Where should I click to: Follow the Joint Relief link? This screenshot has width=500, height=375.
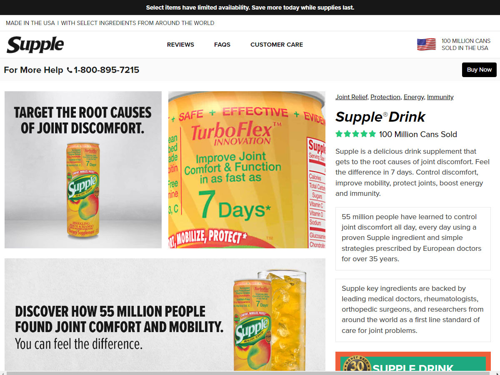(351, 97)
